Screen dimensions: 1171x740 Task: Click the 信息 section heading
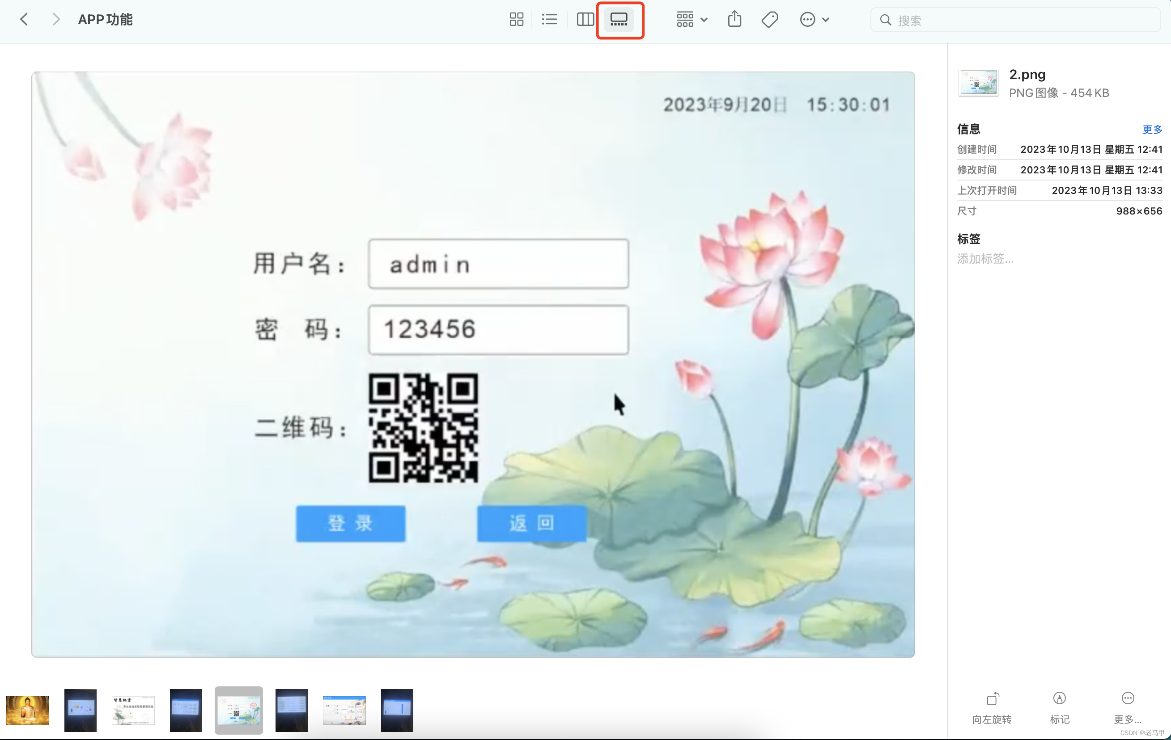click(x=968, y=129)
